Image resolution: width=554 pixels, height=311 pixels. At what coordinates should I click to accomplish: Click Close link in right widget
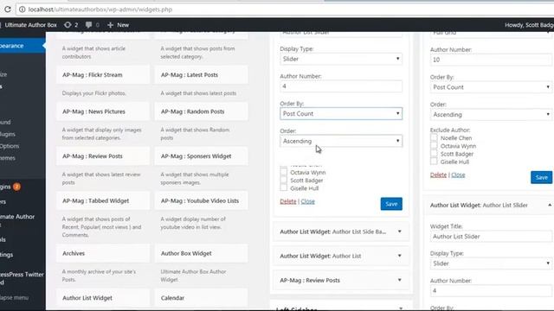pos(458,175)
